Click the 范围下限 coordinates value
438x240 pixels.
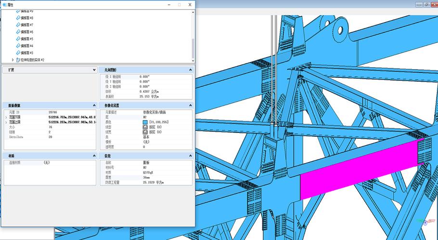(x=72, y=117)
